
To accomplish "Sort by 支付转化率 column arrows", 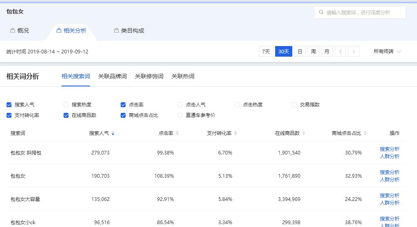I will pos(236,133).
